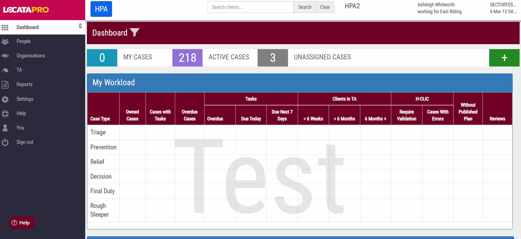521x239 pixels.
Task: Click the Search button
Action: [x=305, y=7]
